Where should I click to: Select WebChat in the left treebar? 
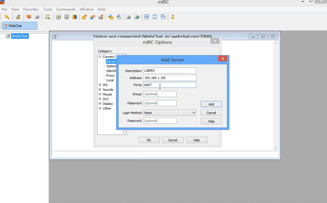20,36
